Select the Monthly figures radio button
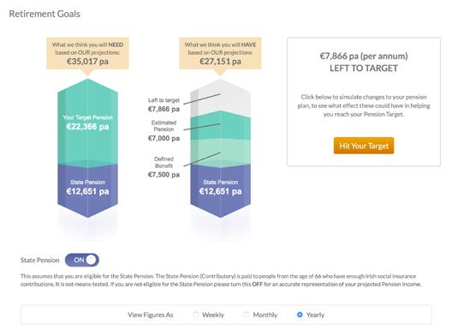 click(x=247, y=315)
